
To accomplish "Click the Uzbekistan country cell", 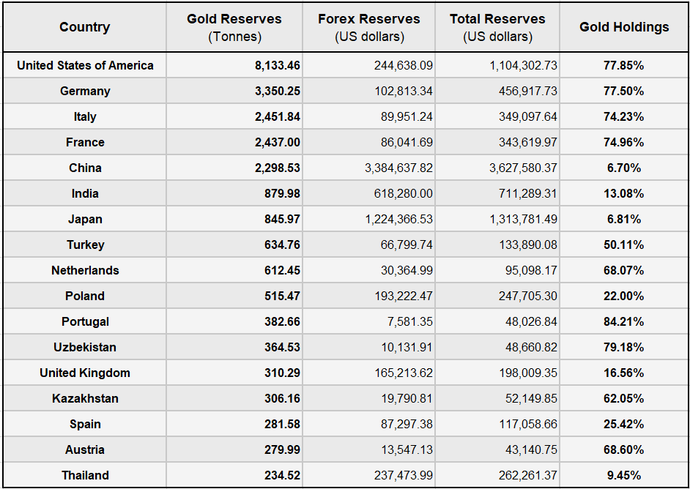I will click(x=85, y=347).
